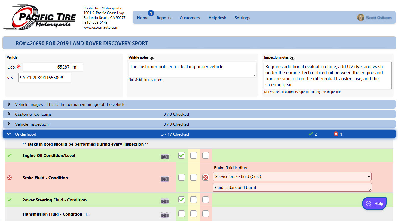Collapse the Underhood section
398x221 pixels.
(x=8, y=134)
